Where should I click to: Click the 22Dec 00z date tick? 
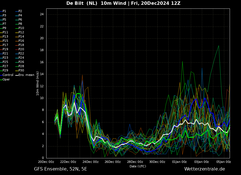click(68, 162)
